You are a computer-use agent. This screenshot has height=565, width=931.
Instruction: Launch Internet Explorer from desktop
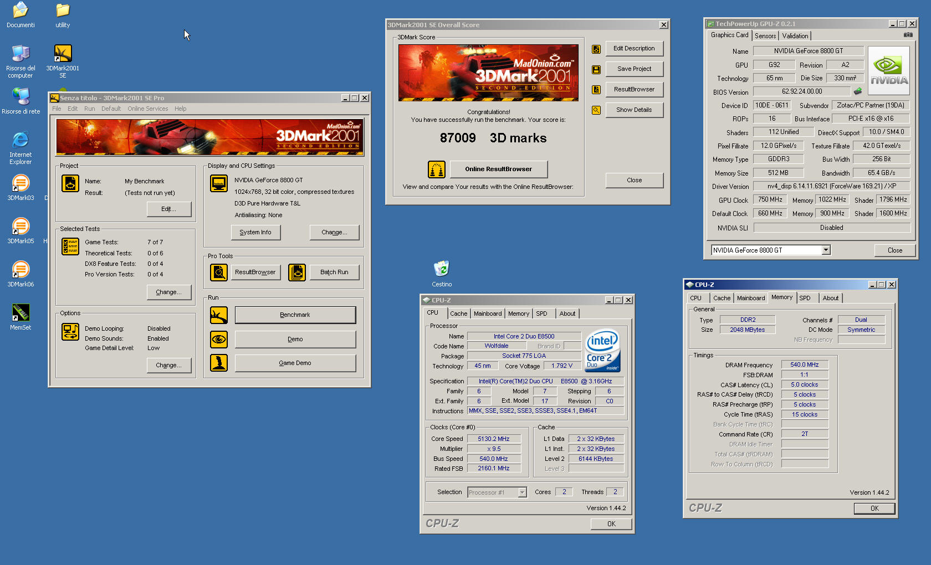(x=21, y=148)
